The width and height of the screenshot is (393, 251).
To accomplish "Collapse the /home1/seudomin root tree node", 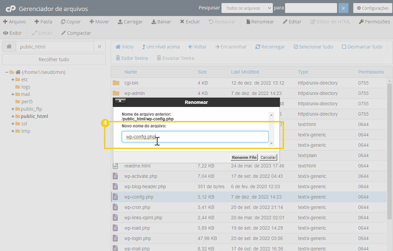I will [7, 72].
